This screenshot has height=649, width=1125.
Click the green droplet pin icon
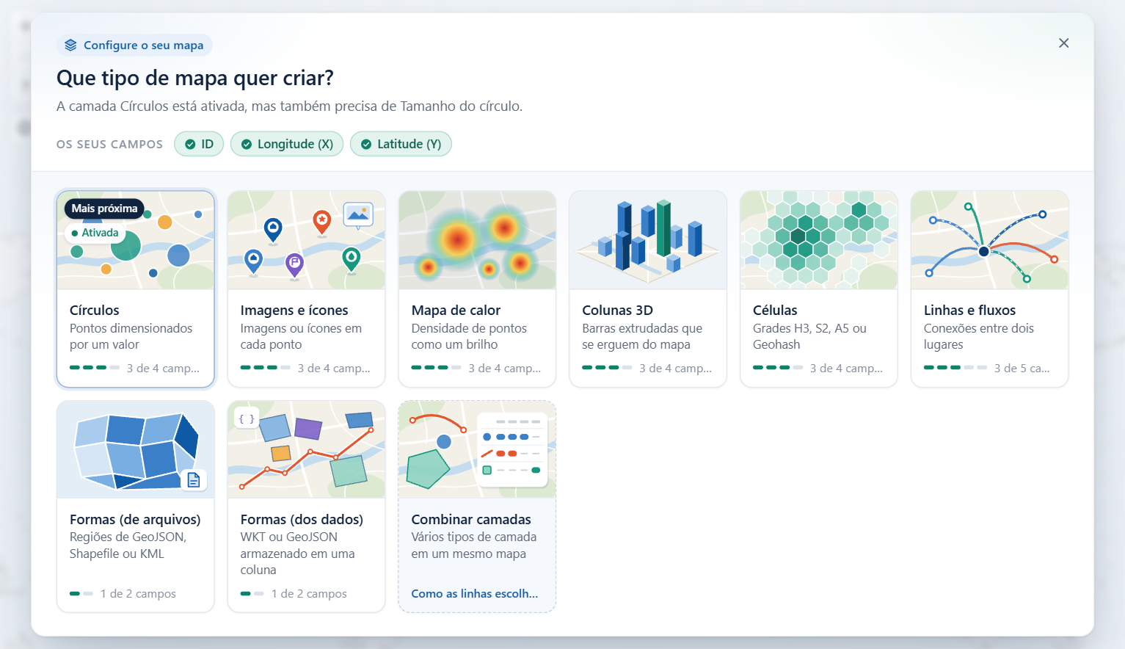[352, 259]
